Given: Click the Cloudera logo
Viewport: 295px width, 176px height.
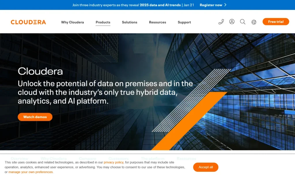Looking at the screenshot, I should pos(29,22).
